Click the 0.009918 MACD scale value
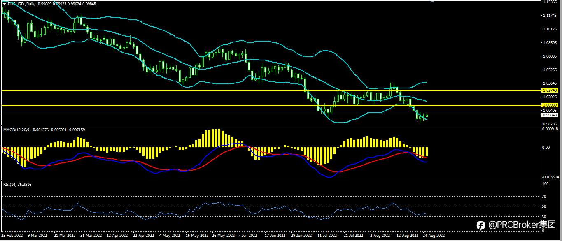 pos(551,130)
